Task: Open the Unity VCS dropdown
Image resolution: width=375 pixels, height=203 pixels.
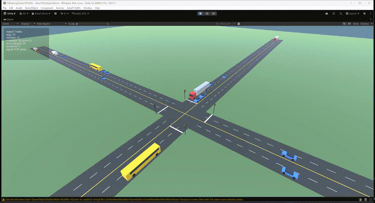Action: pyautogui.click(x=80, y=14)
